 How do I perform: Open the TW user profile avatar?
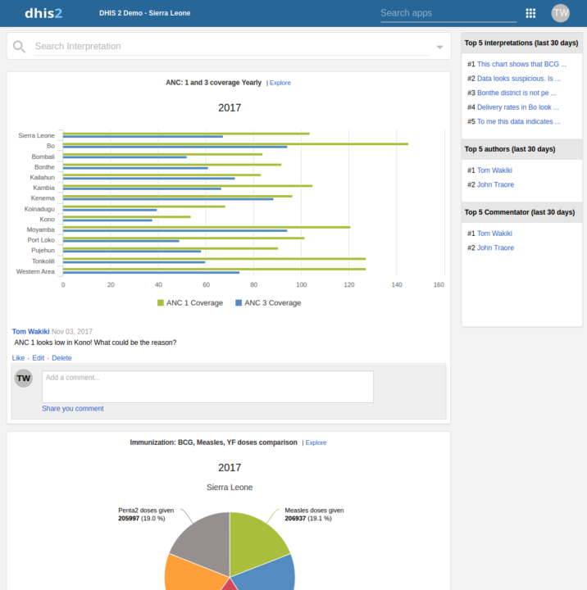(x=560, y=13)
